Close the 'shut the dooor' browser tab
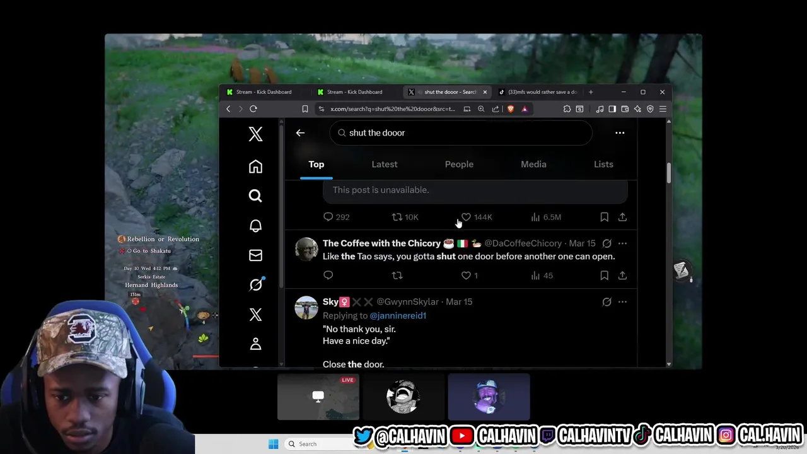807x454 pixels. pyautogui.click(x=485, y=92)
